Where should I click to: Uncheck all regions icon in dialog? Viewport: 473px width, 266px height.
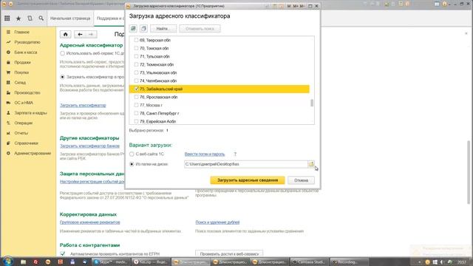point(143,29)
